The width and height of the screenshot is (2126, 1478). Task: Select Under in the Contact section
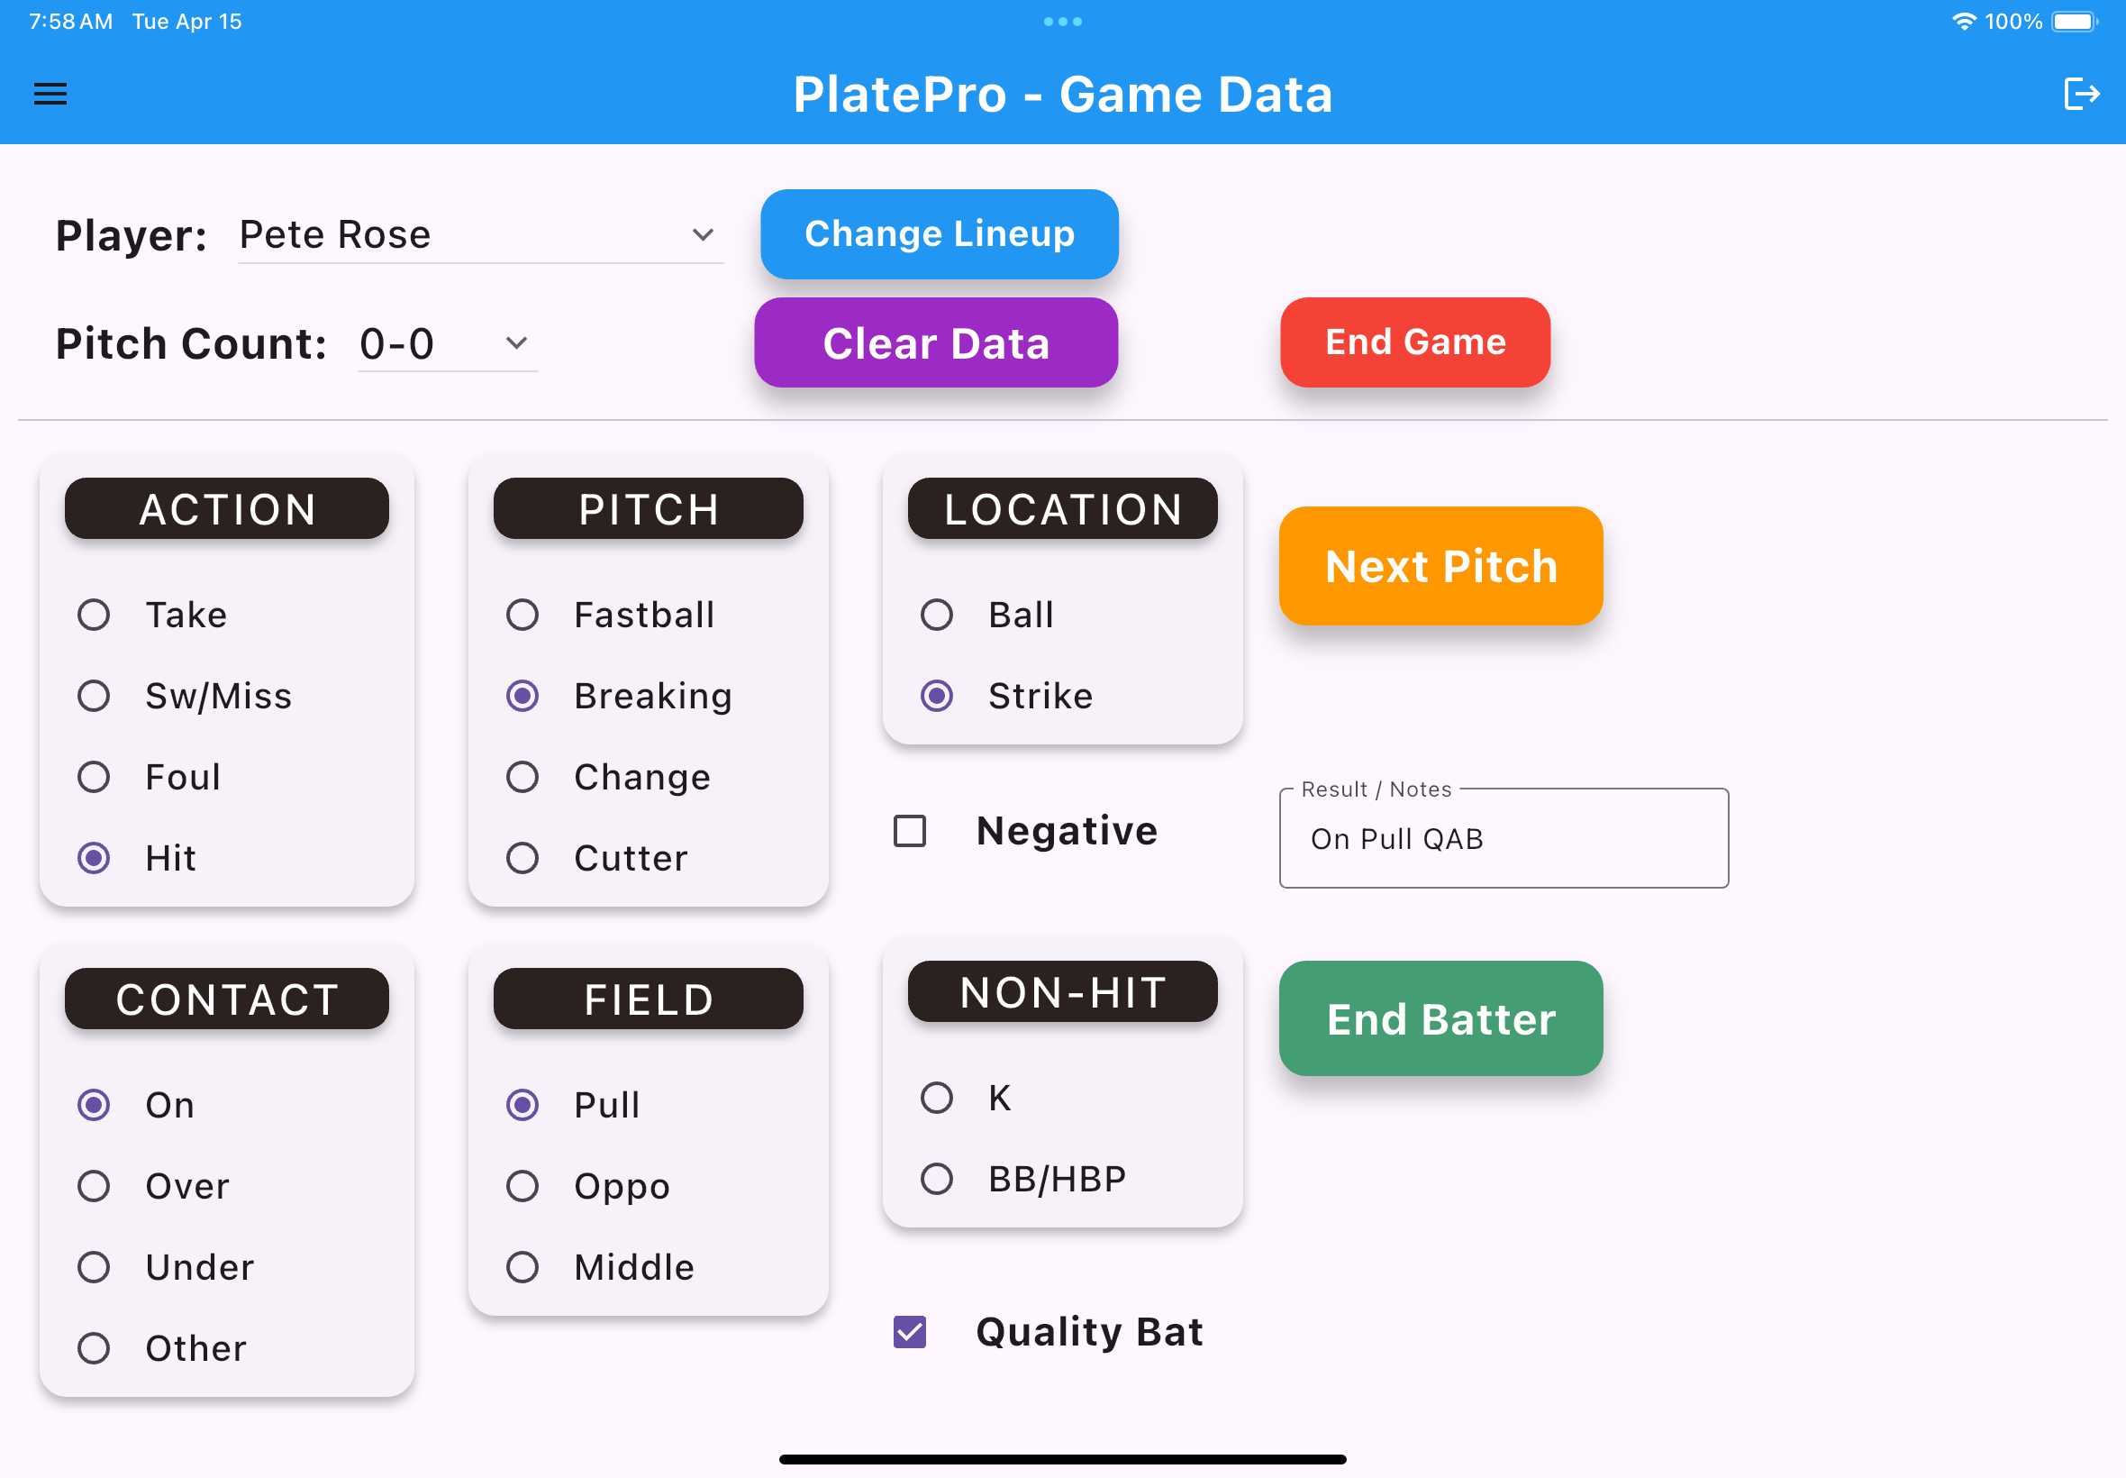tap(94, 1267)
